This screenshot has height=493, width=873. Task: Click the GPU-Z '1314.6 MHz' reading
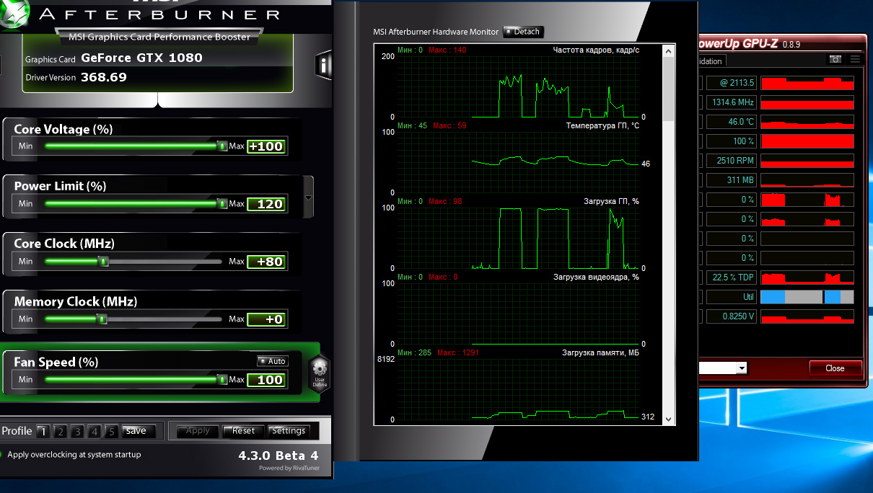point(732,102)
